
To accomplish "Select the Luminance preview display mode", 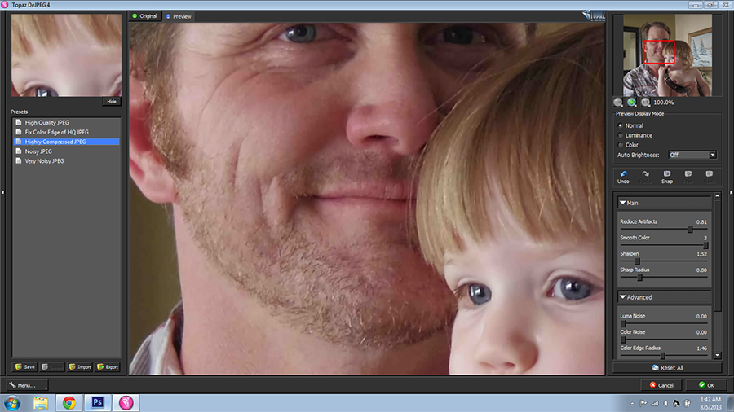I will tap(621, 135).
